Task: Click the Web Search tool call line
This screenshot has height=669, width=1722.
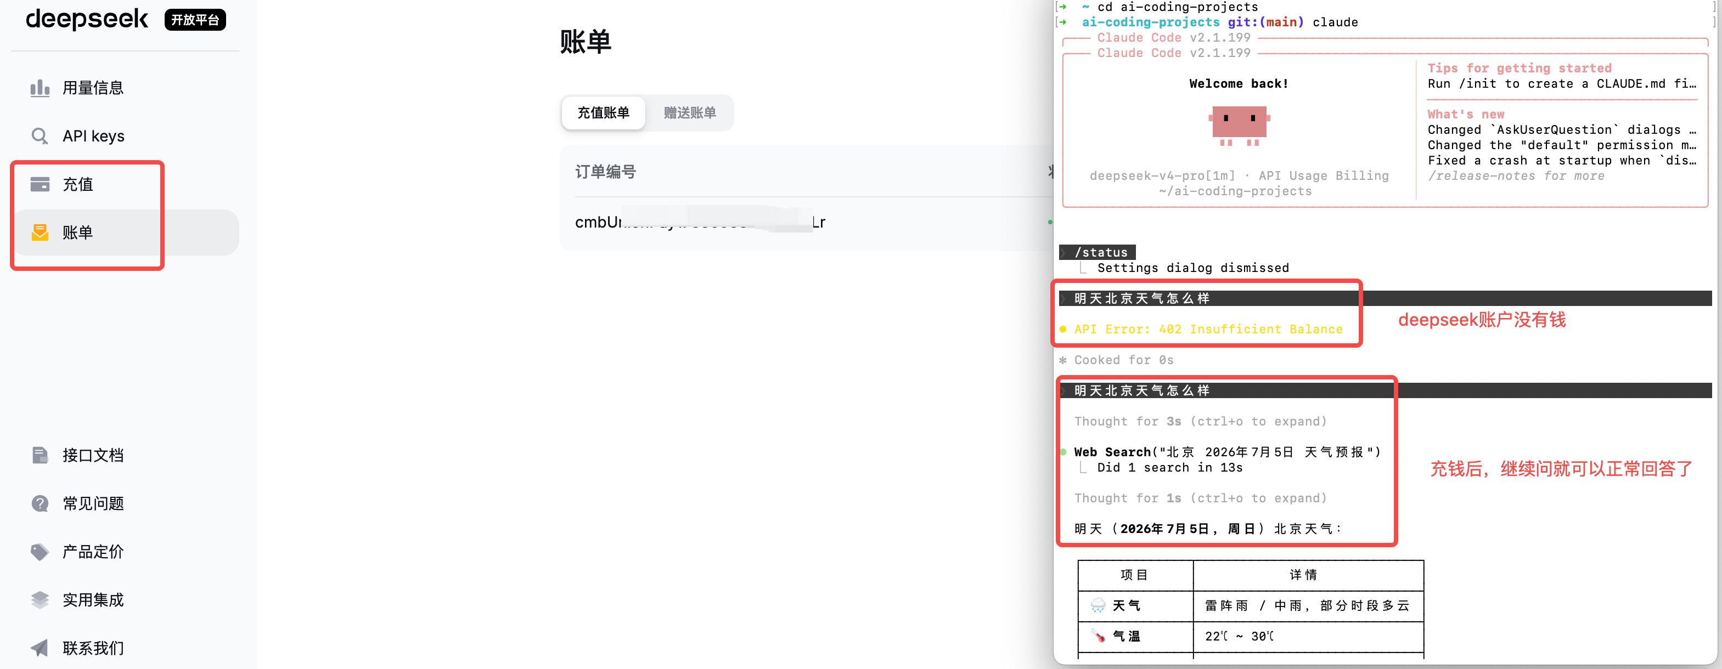Action: 1228,452
